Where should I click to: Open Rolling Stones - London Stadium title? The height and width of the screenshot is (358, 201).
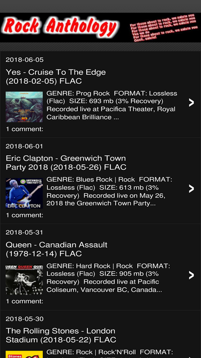tap(61, 335)
